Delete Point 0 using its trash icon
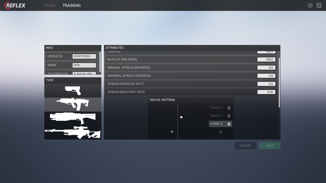Viewport: 326px width, 183px height. [x=229, y=108]
